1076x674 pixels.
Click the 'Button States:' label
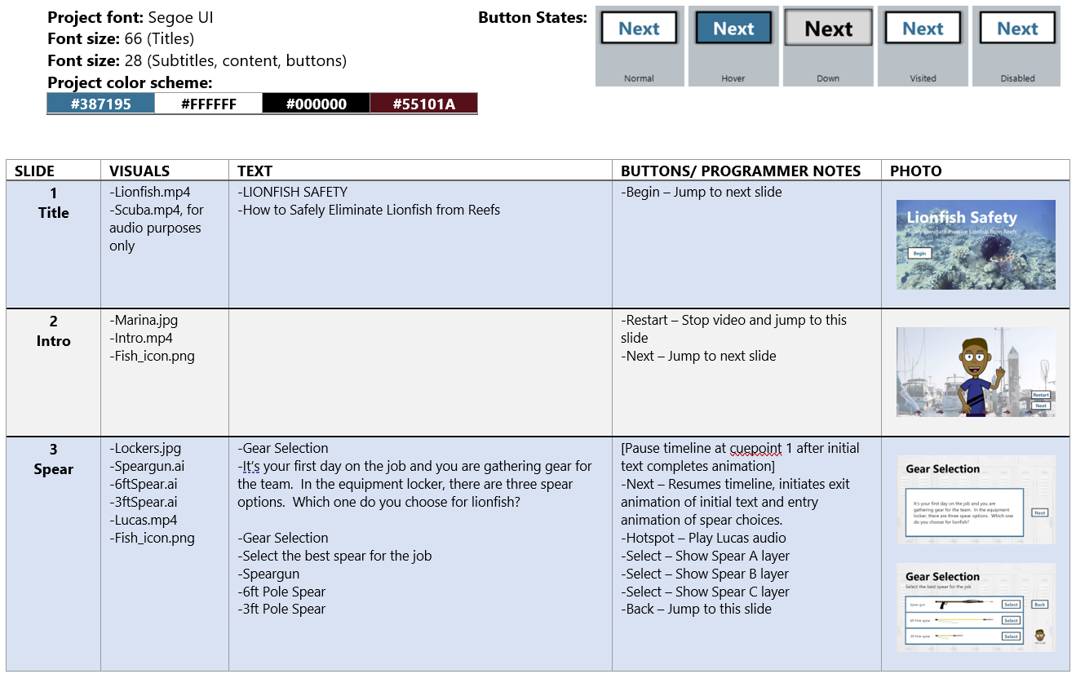point(533,17)
